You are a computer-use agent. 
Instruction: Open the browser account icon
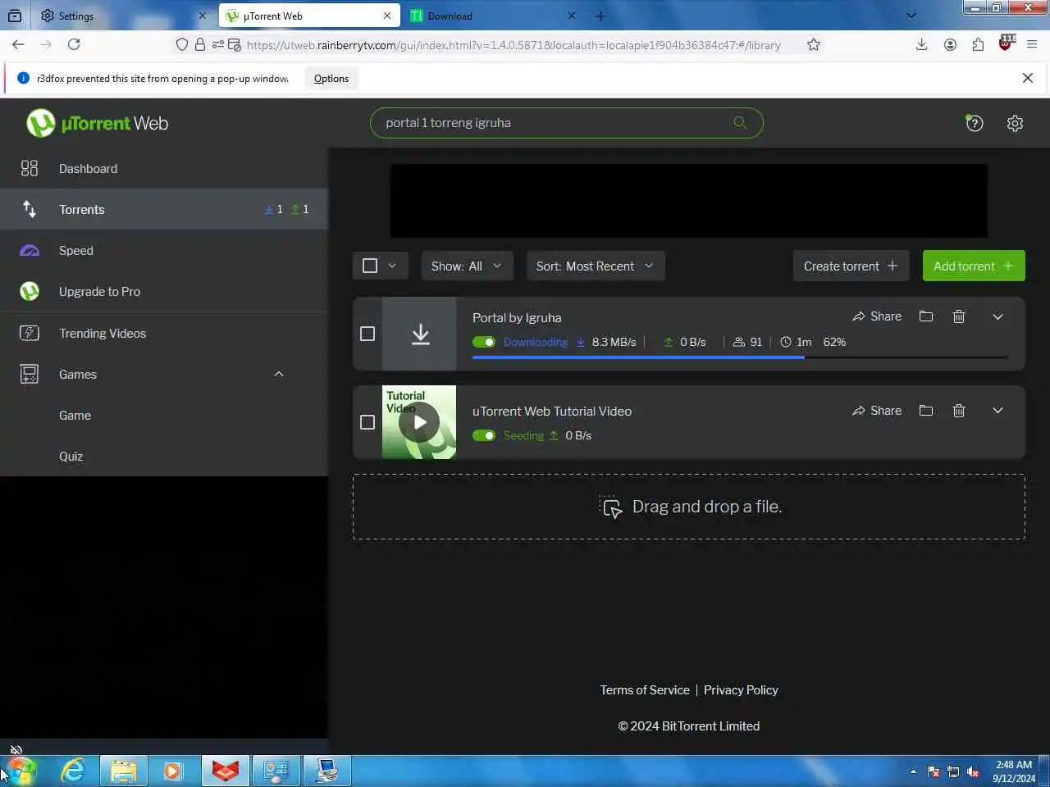(950, 44)
